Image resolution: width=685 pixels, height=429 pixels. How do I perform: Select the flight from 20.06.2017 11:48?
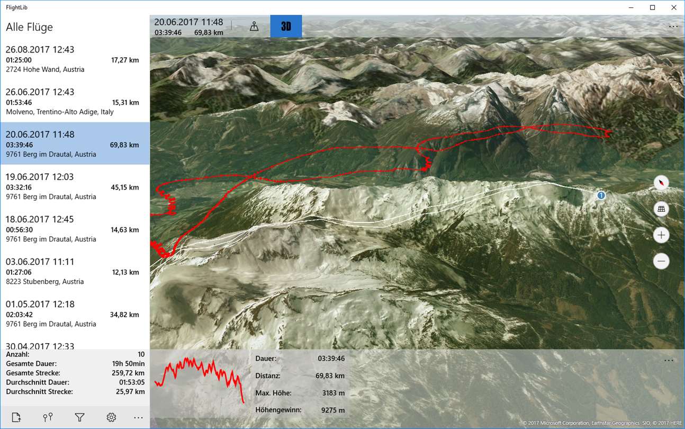pos(75,144)
